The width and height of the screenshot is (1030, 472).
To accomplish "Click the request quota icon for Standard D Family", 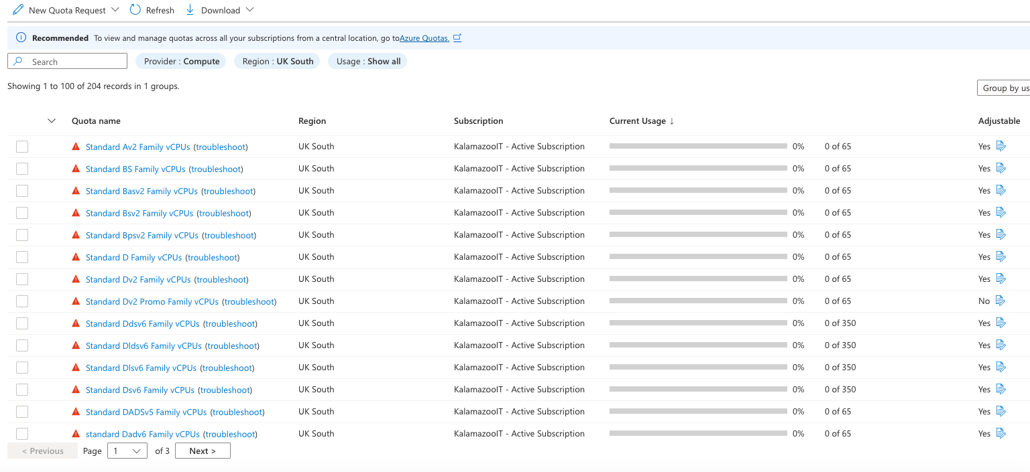I will (x=1001, y=256).
